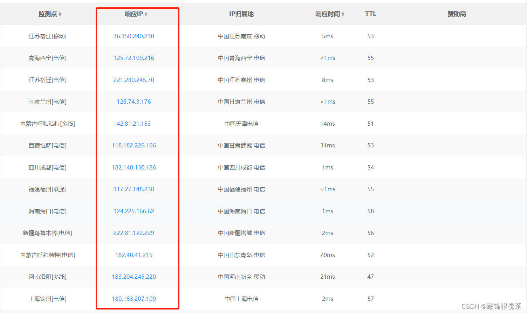
Task: Open IP link 36.150.240.230
Action: [134, 36]
